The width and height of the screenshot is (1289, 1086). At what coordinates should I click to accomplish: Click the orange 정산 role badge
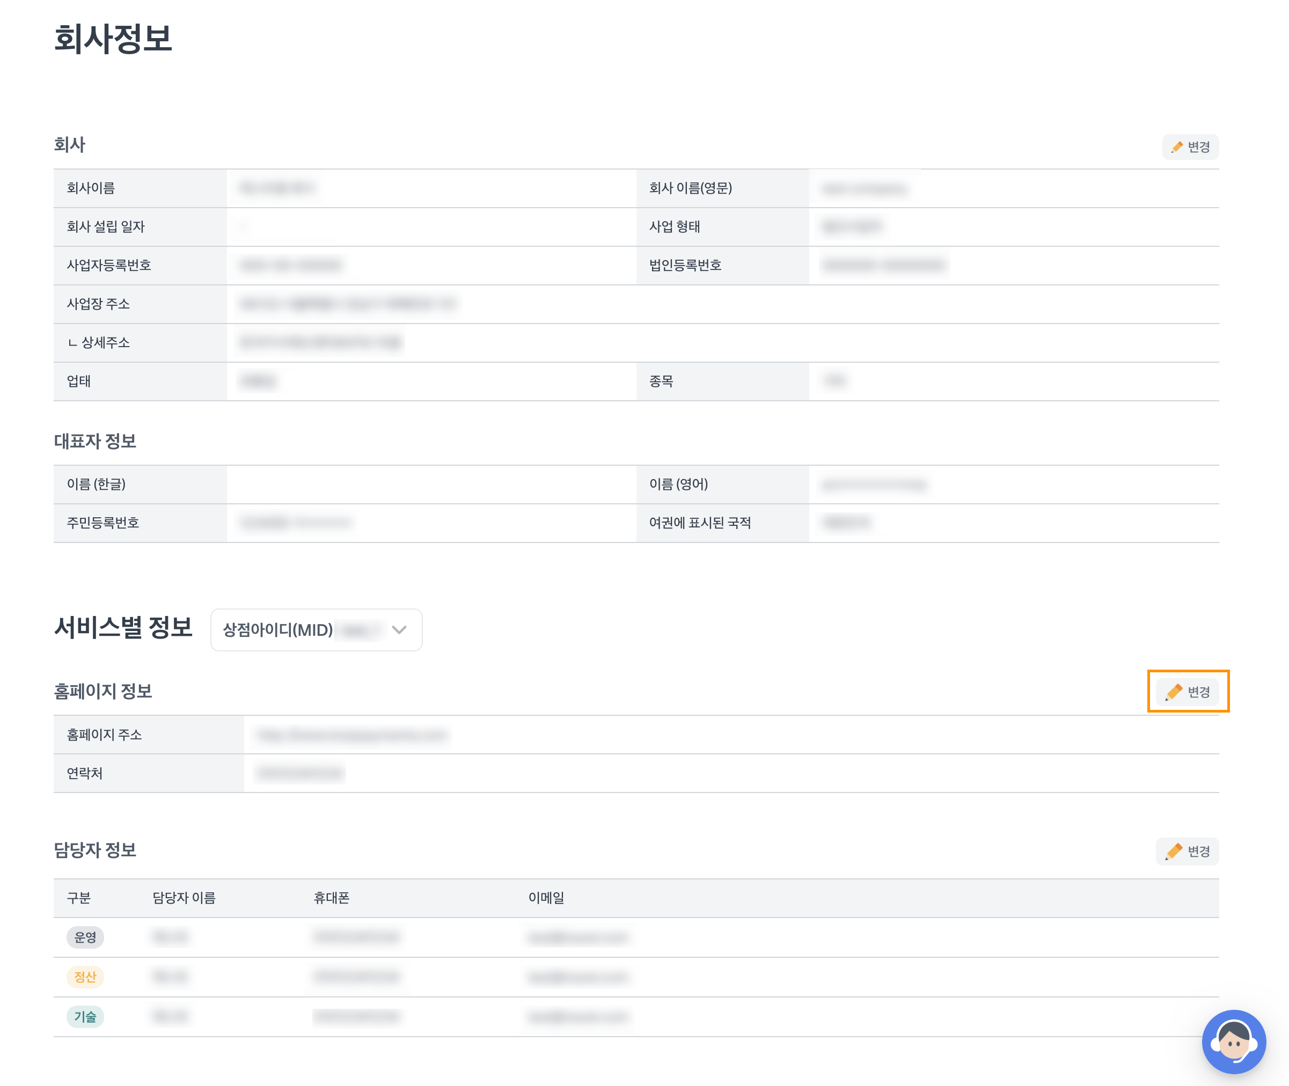point(85,977)
